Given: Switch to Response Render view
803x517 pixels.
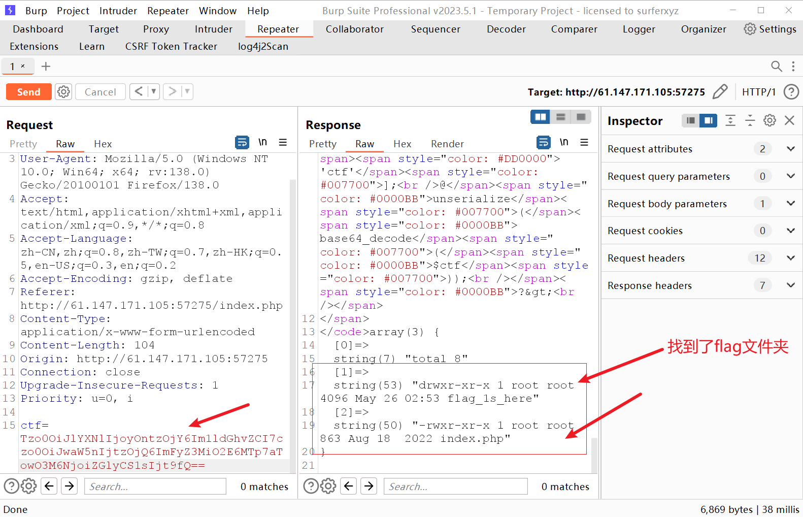Looking at the screenshot, I should (447, 144).
